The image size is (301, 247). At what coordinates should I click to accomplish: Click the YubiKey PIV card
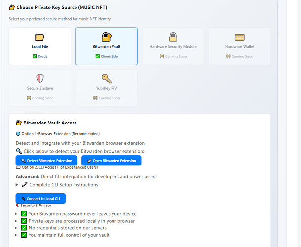[x=107, y=88]
